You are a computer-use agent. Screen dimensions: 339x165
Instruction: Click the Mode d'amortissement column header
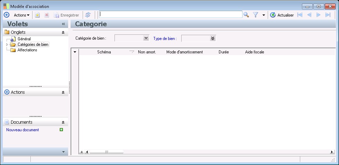tap(185, 52)
